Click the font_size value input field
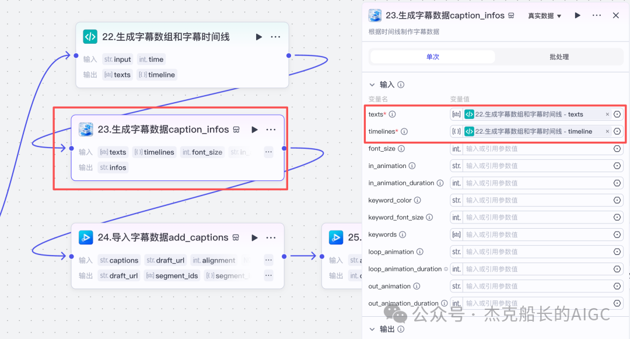This screenshot has height=339, width=630. tap(537, 149)
